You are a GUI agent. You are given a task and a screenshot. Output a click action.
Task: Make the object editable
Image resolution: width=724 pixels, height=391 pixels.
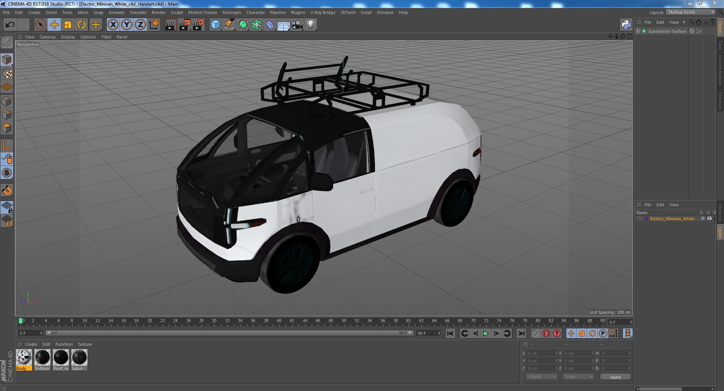coord(7,43)
